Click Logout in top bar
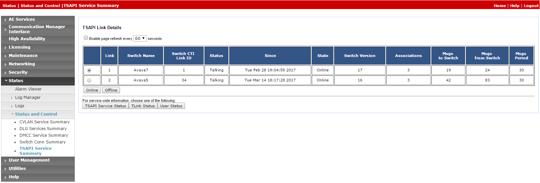The image size is (540, 183). pos(531,6)
